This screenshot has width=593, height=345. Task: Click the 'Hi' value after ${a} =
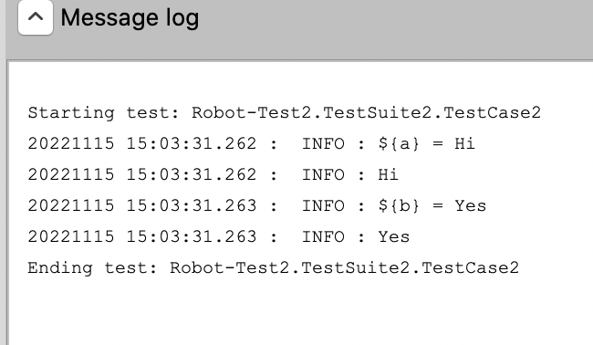click(464, 144)
